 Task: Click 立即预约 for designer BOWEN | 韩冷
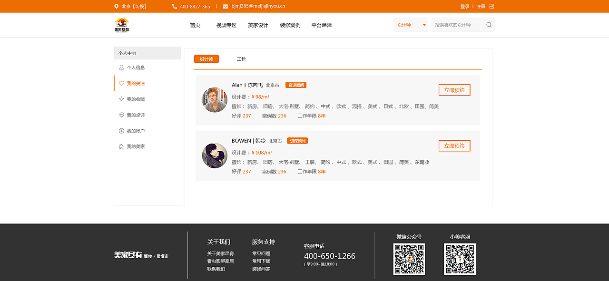pos(454,145)
